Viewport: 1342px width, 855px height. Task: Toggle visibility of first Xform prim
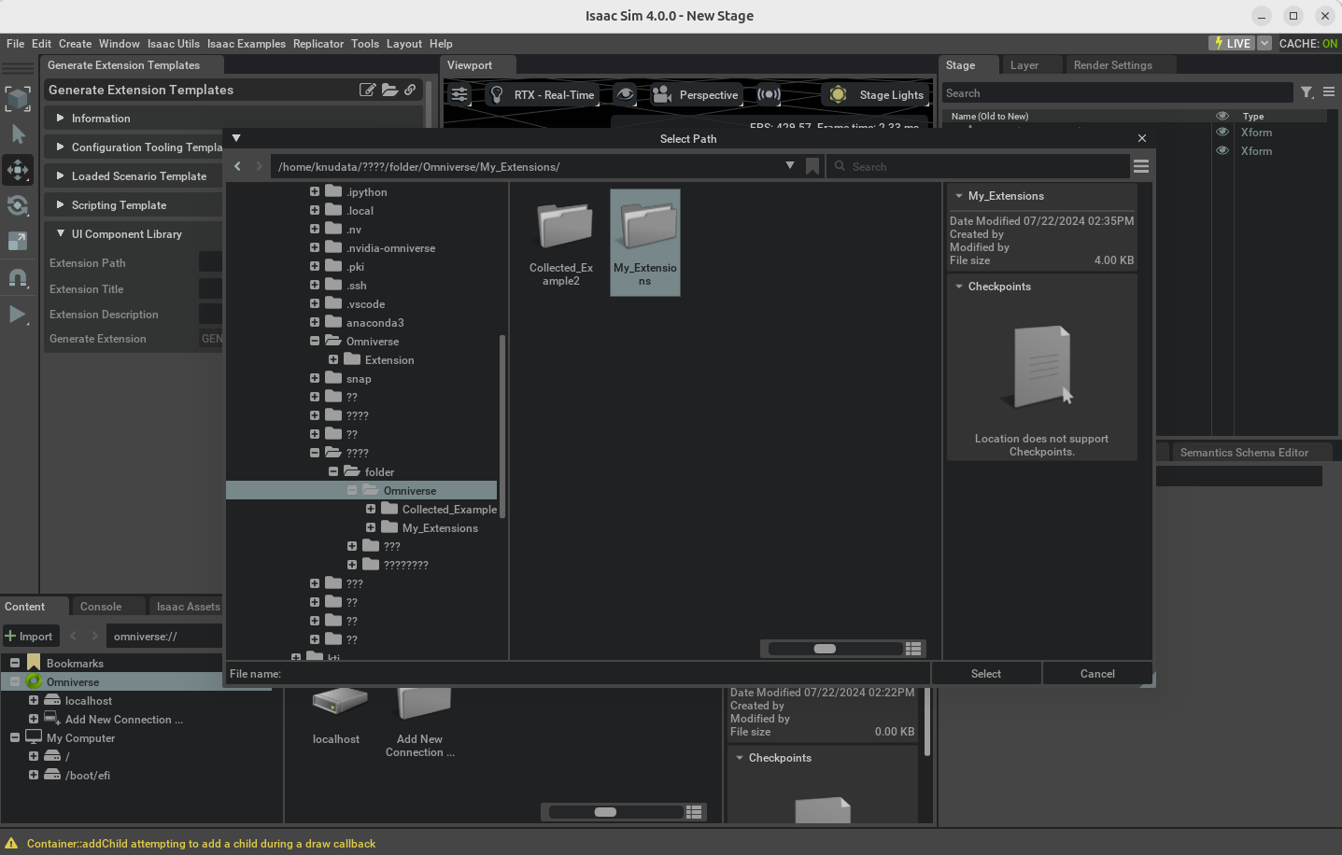(x=1222, y=133)
